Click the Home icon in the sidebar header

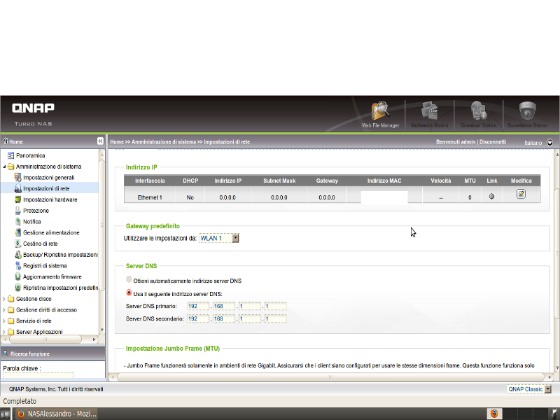pos(6,141)
